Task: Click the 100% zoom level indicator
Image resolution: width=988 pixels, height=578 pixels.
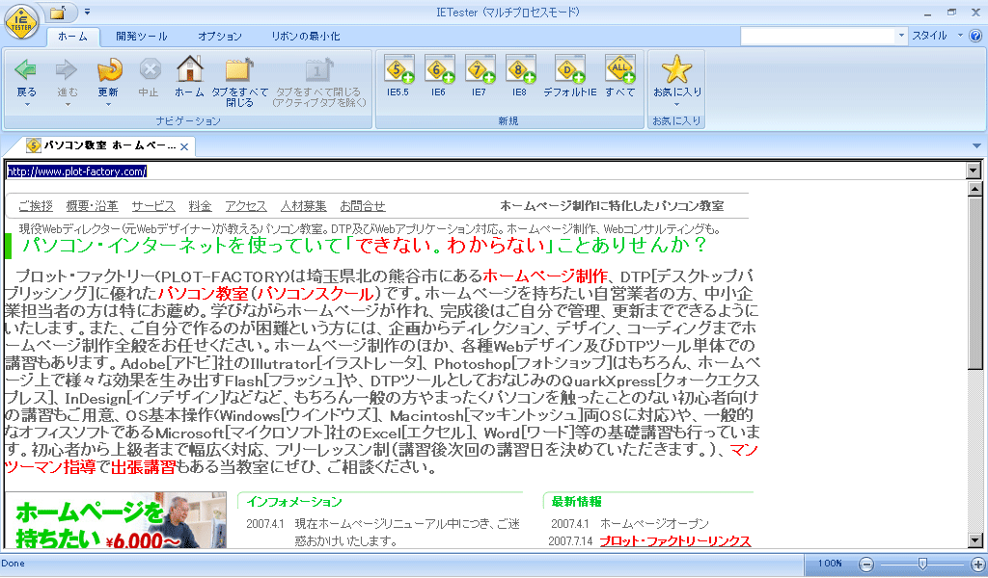Action: pyautogui.click(x=830, y=564)
